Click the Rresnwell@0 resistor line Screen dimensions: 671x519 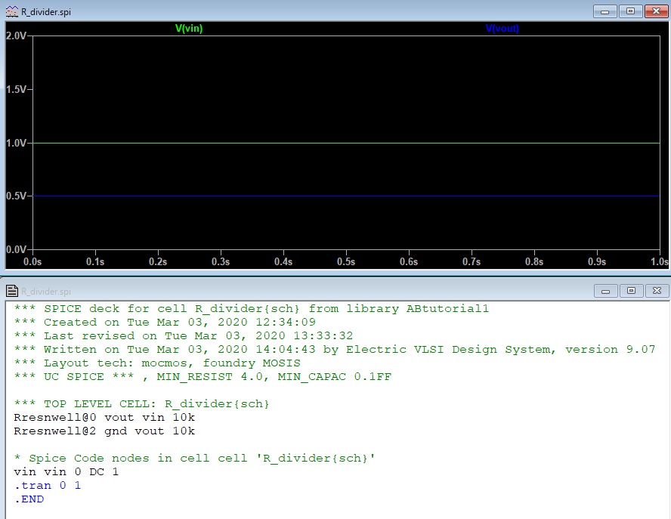tap(104, 417)
